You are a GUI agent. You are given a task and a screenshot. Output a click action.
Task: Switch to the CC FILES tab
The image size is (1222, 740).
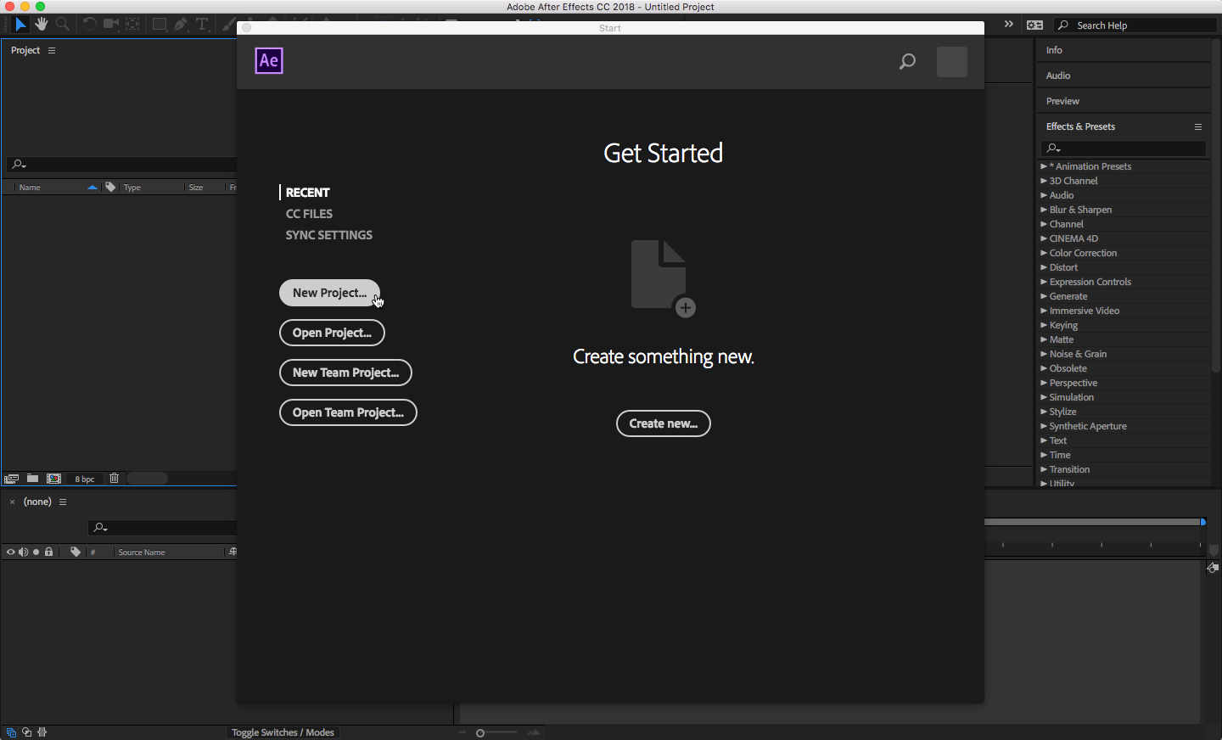(x=309, y=214)
